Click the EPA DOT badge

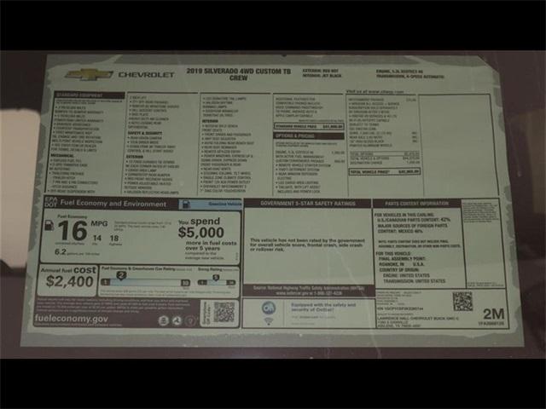tap(51, 204)
